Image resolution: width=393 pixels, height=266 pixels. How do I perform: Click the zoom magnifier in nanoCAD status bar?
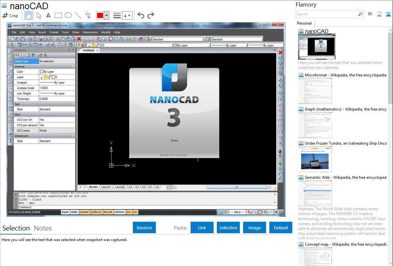(254, 212)
